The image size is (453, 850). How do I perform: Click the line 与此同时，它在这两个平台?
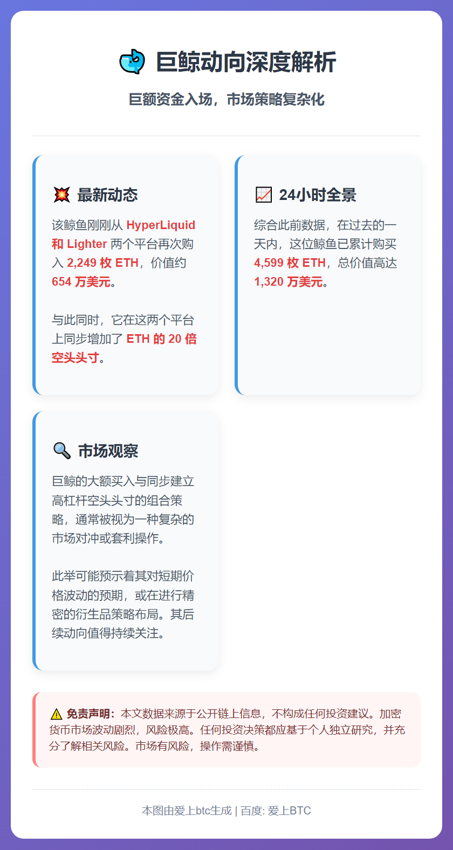click(x=123, y=320)
